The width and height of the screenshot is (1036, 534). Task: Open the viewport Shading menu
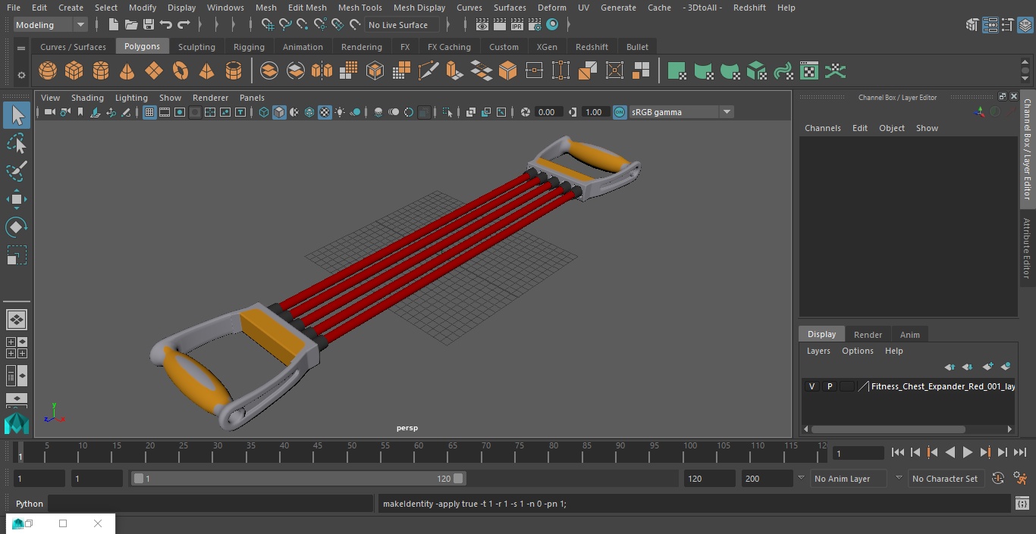pos(87,98)
